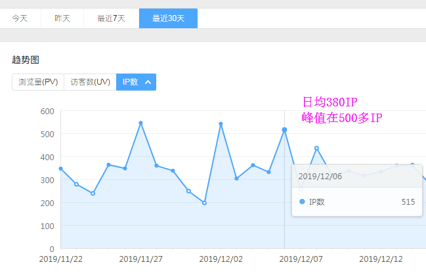The image size is (426, 277).
Task: Open the 昨天 tab
Action: (63, 18)
